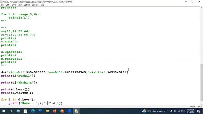Viewport: 203px width, 114px height.
Task: Open the clock showing 10:57 AM
Action: 190,111
